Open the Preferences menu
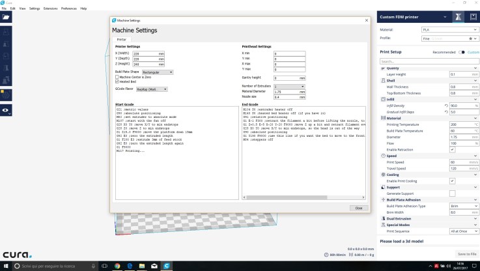This screenshot has width=480, height=271. click(x=68, y=8)
